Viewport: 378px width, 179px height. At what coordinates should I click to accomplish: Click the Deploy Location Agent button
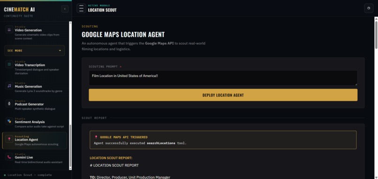223,95
